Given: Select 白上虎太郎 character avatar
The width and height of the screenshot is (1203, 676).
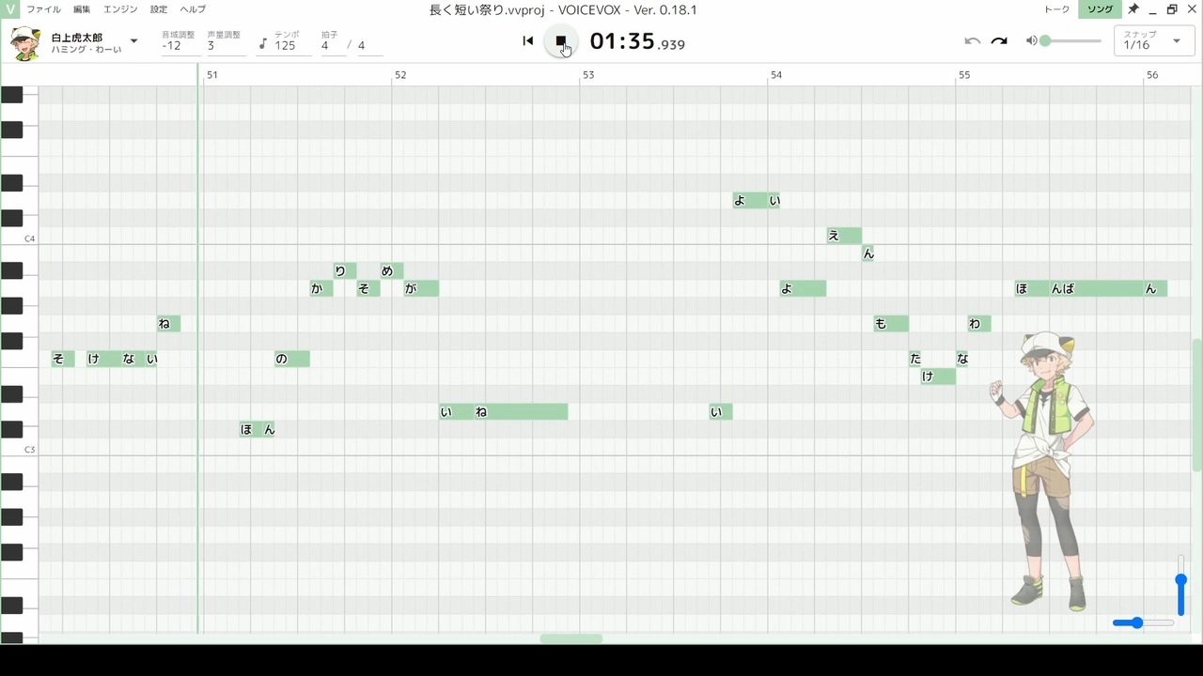Looking at the screenshot, I should tap(25, 43).
